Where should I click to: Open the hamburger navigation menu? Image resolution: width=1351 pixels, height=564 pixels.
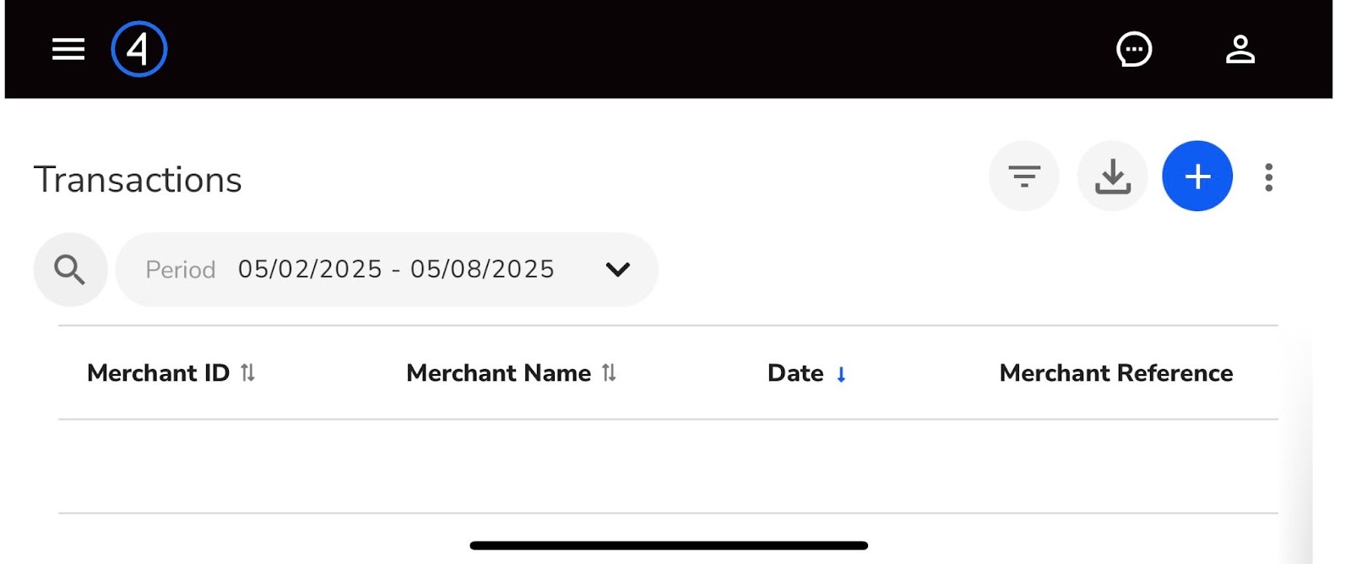[68, 49]
